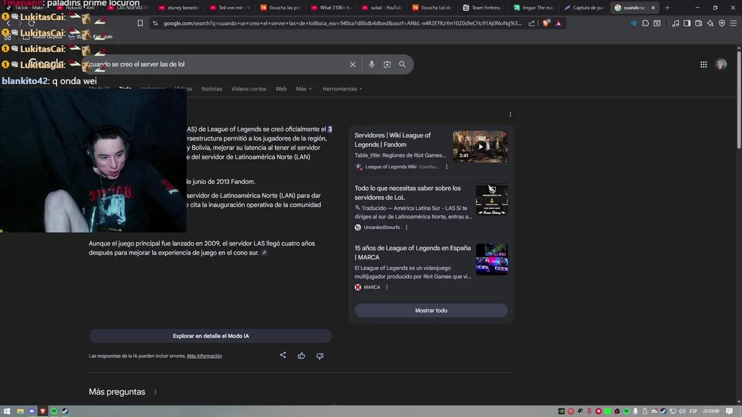Open '15 años de League of Legends' result
The height and width of the screenshot is (417, 742).
pyautogui.click(x=412, y=253)
